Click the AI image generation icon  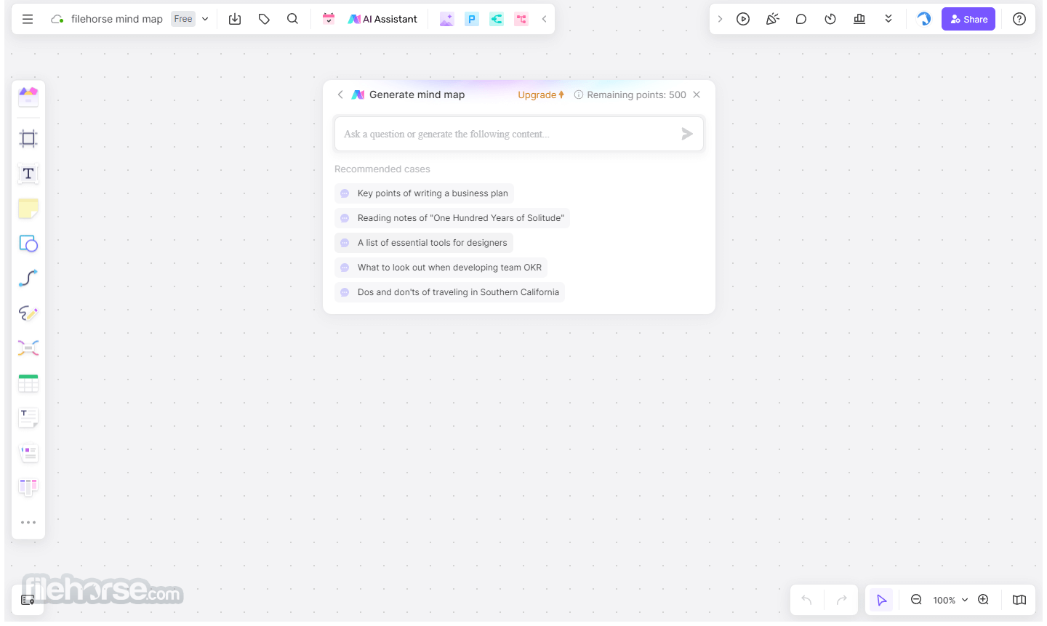[446, 19]
